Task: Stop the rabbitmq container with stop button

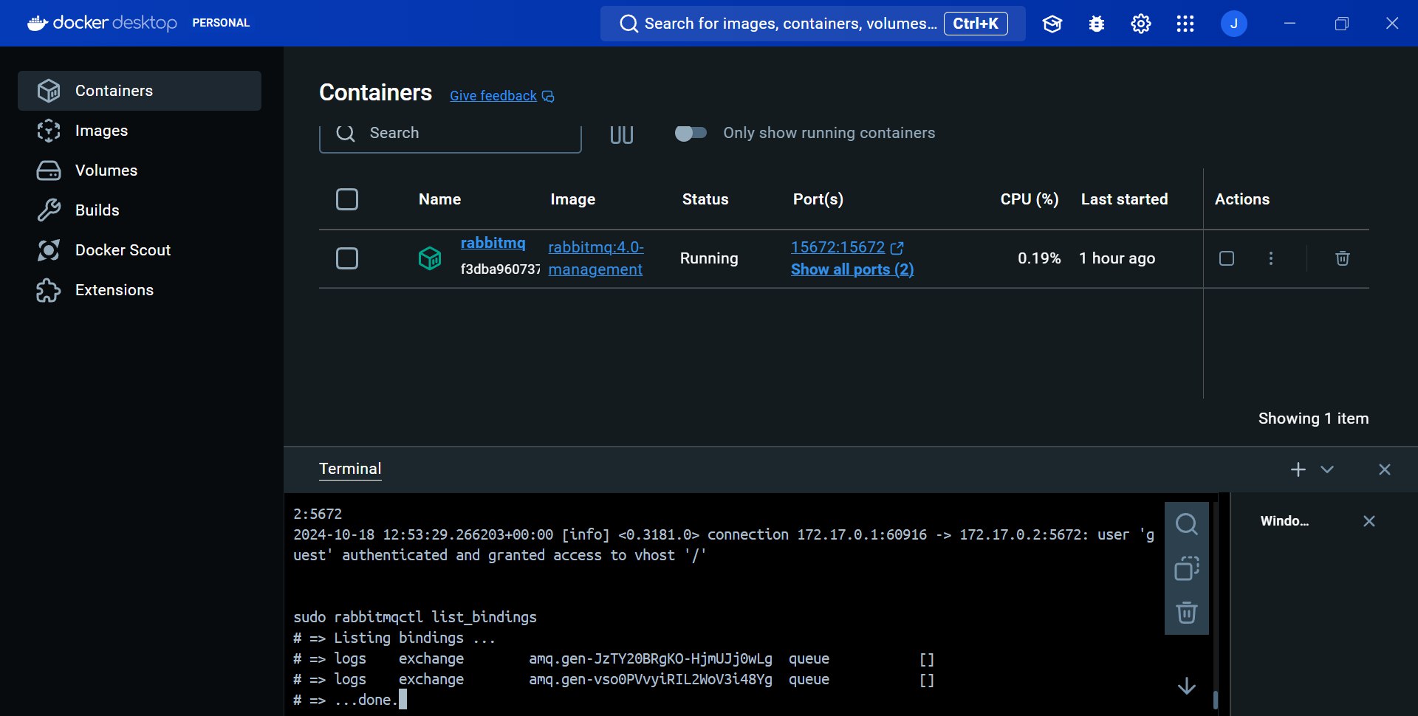Action: [x=1227, y=258]
